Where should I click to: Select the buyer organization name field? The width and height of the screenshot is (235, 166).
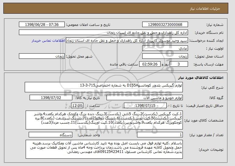coord(103,33)
